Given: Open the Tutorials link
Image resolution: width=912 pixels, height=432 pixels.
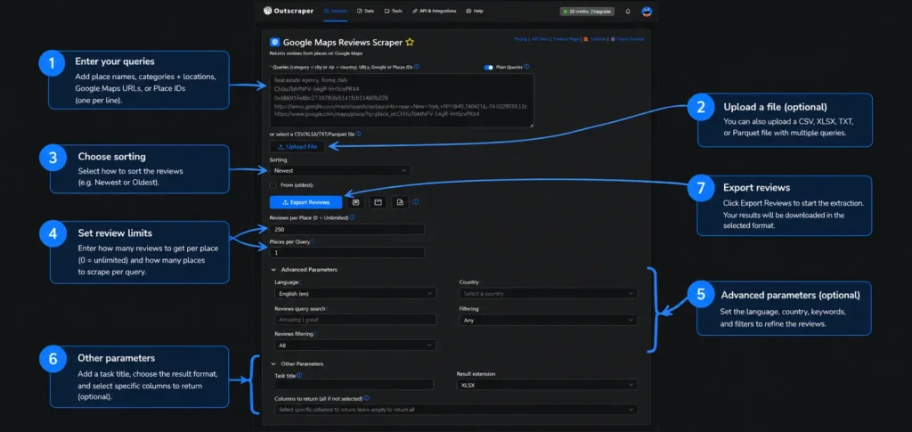Looking at the screenshot, I should 594,39.
